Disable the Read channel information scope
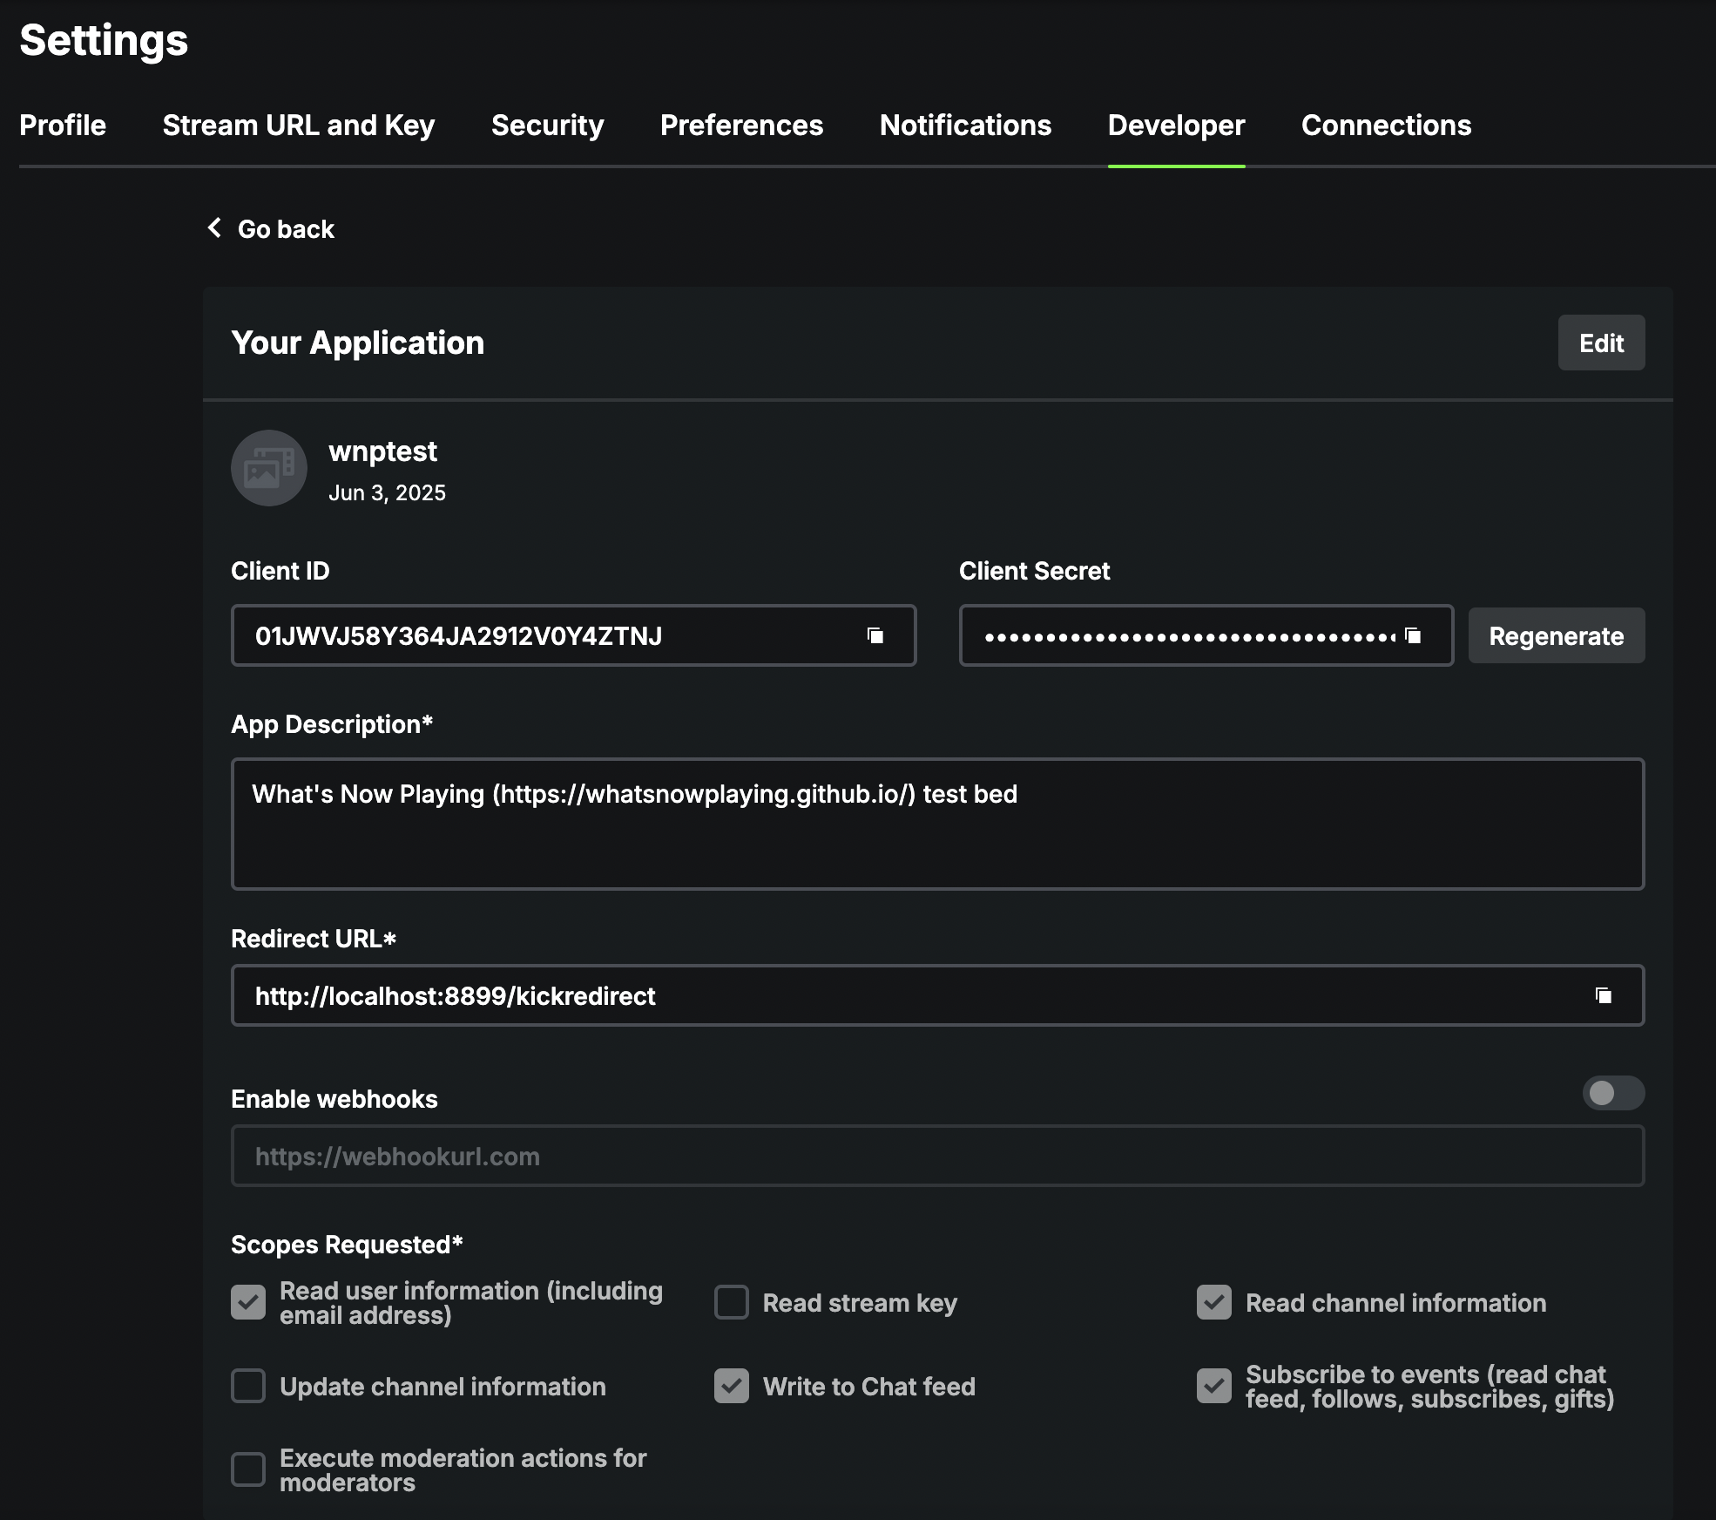 (1214, 1302)
